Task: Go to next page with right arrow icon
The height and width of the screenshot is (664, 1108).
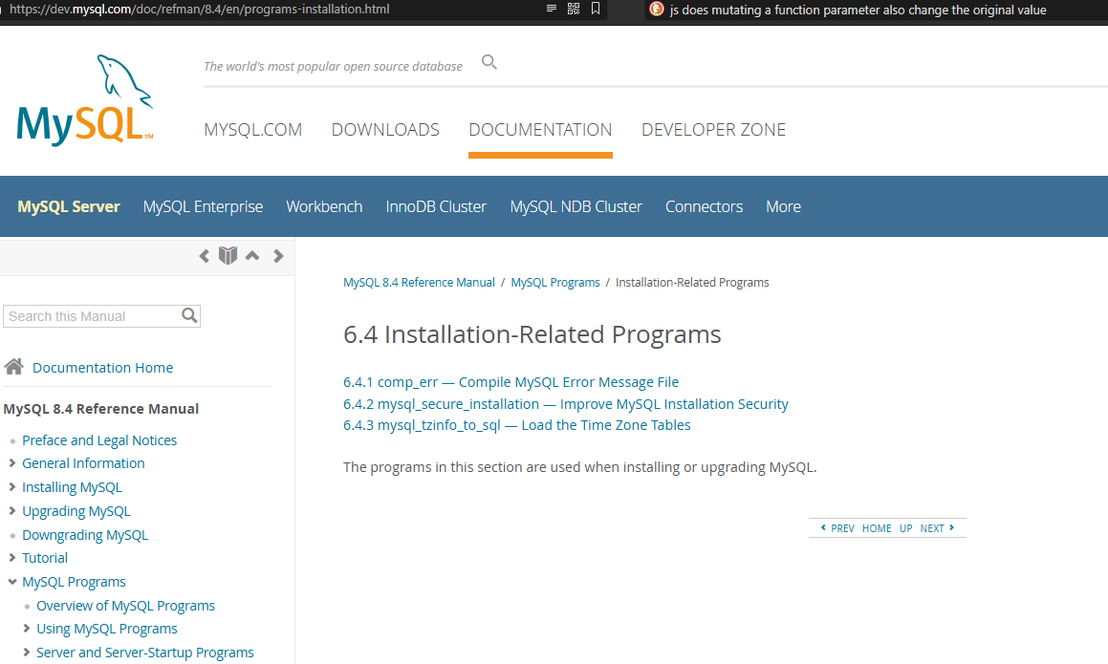Action: click(x=278, y=256)
